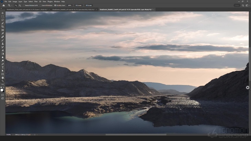Swap foreground and background colors
The height and width of the screenshot is (141, 251).
pos(4,88)
